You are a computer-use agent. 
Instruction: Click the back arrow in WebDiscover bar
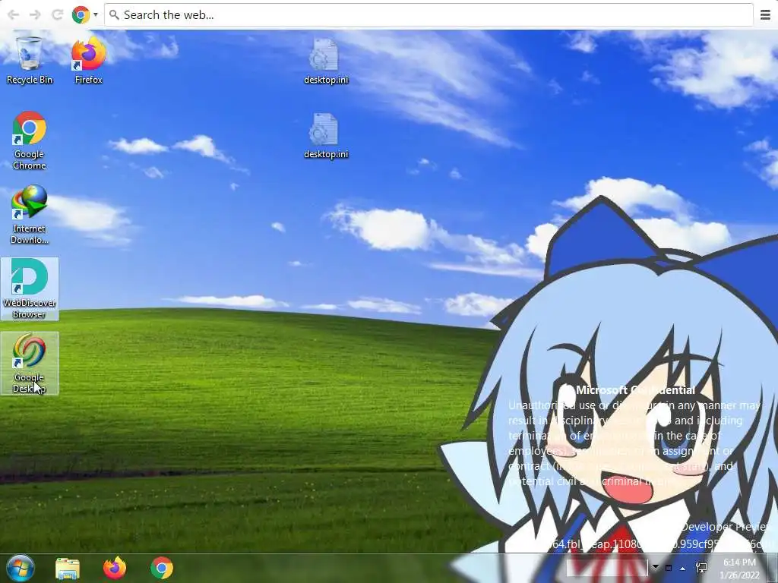[x=14, y=15]
